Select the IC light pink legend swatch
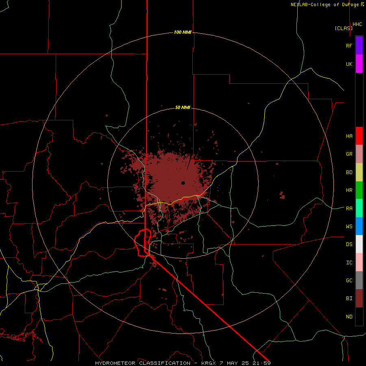The height and width of the screenshot is (366, 366). [x=359, y=262]
